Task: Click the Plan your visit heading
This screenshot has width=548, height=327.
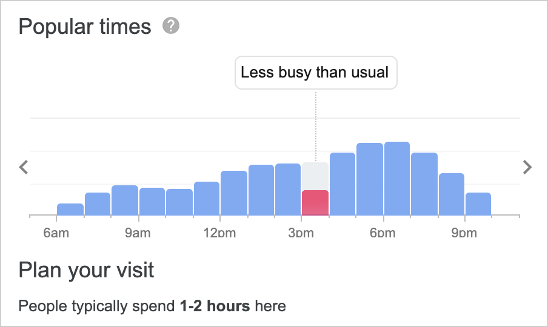Action: pos(86,269)
